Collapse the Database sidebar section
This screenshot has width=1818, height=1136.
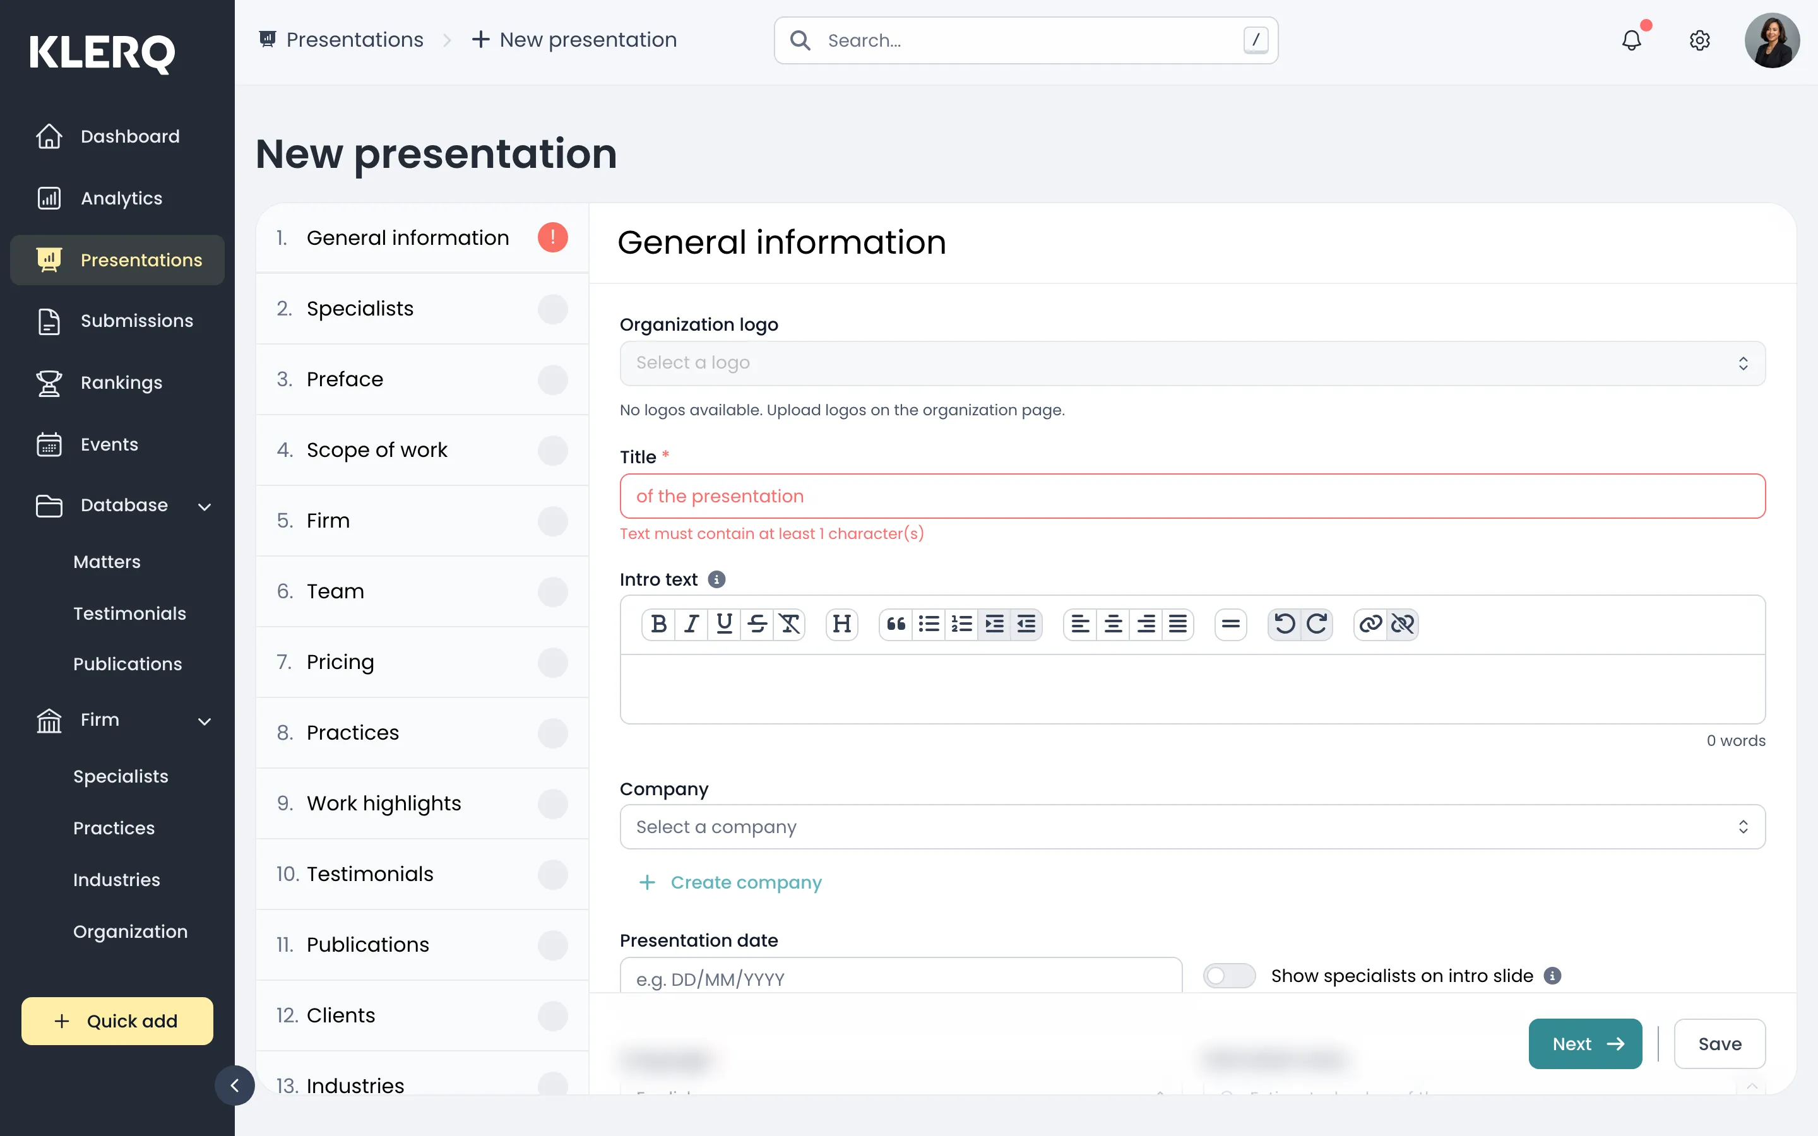(x=204, y=506)
